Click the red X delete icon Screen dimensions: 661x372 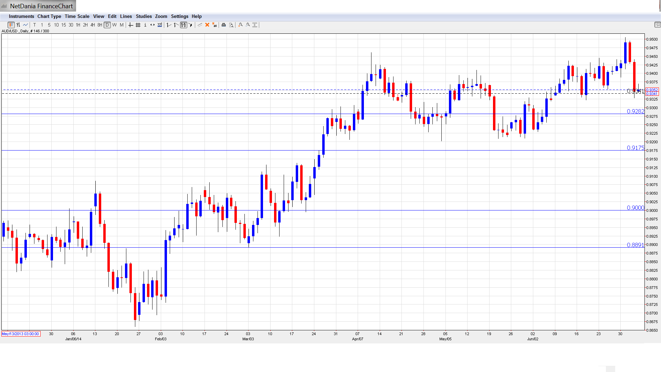click(207, 25)
